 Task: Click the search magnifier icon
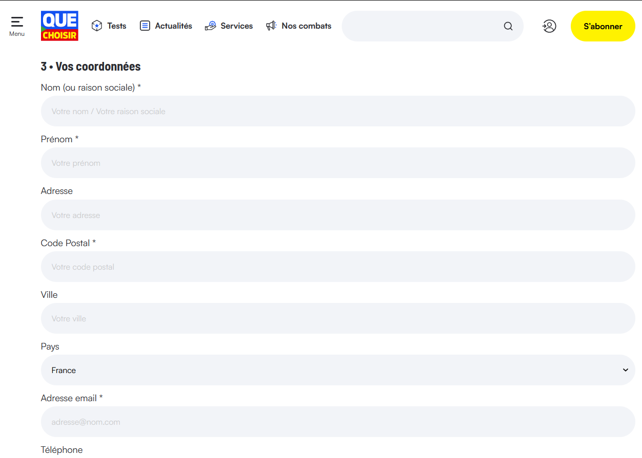[x=508, y=26]
